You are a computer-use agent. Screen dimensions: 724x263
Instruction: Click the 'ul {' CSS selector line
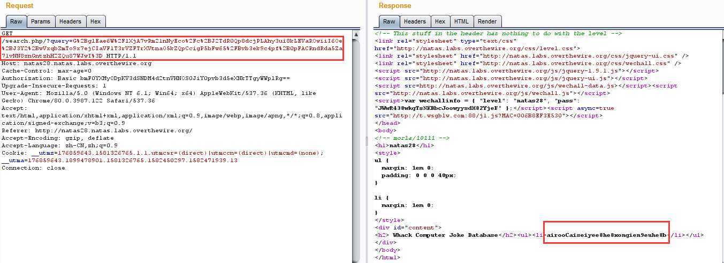tap(383, 160)
